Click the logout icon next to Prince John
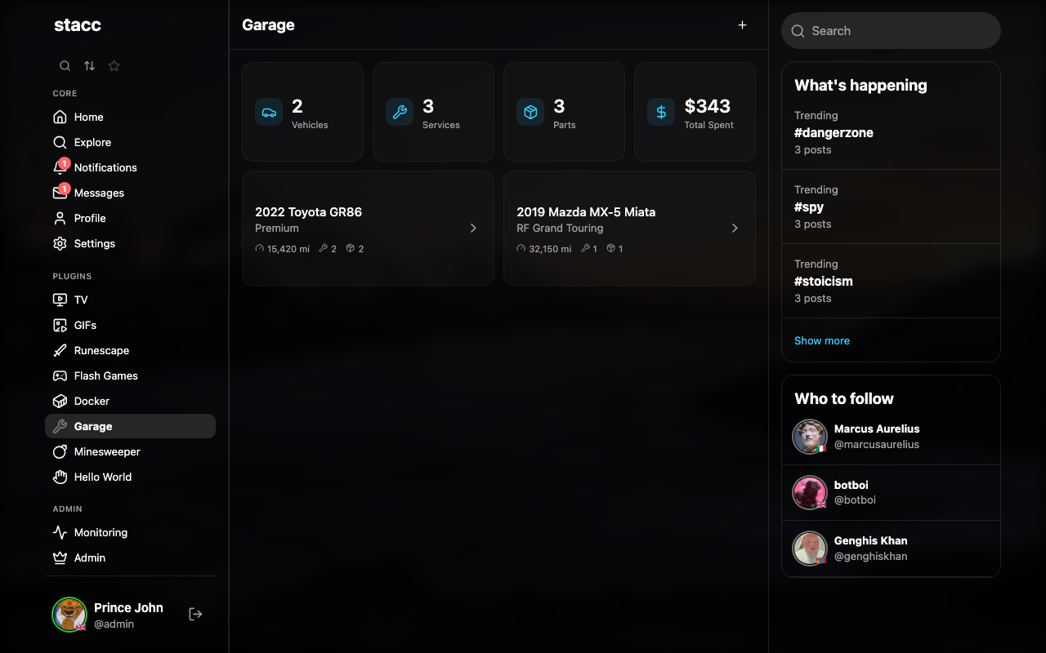Viewport: 1046px width, 653px height. coord(195,613)
